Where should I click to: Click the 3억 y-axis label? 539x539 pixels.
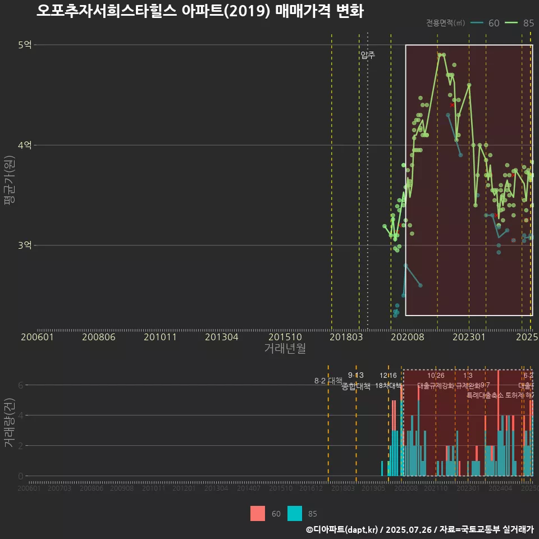[x=25, y=245]
